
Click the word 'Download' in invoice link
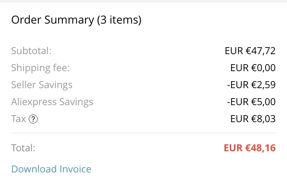[x=34, y=169]
